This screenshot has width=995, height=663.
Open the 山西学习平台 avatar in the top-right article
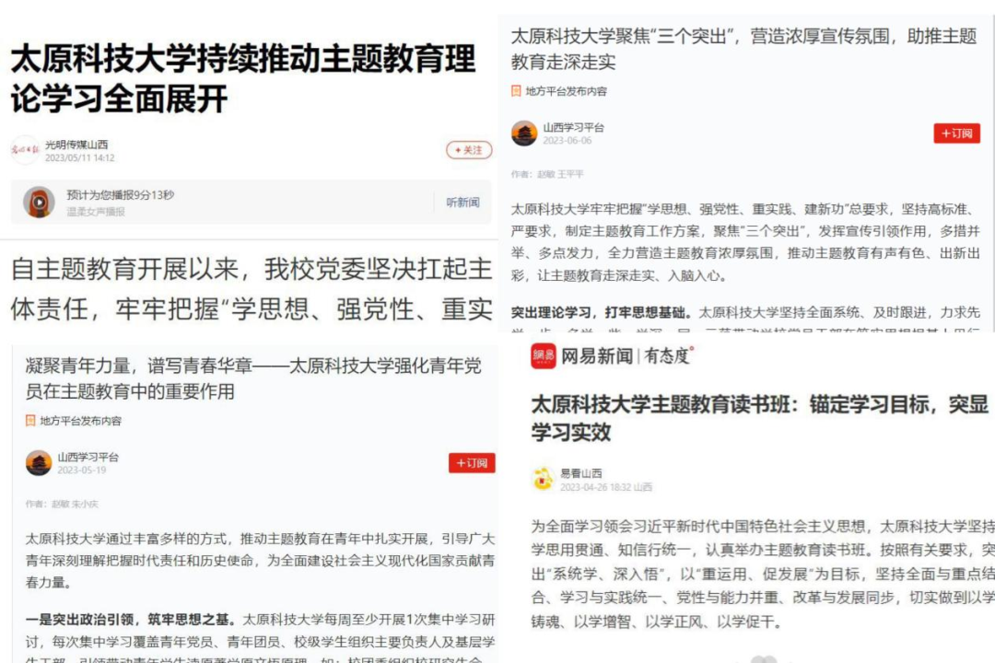(x=524, y=134)
